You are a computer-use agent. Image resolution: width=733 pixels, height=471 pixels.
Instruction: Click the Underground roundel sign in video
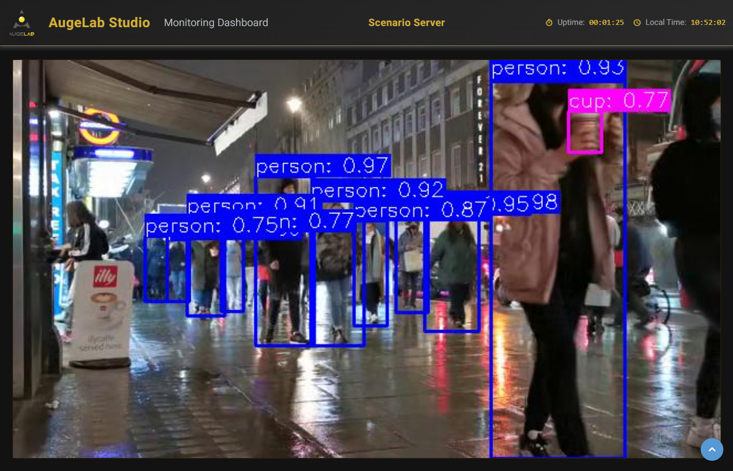(100, 127)
